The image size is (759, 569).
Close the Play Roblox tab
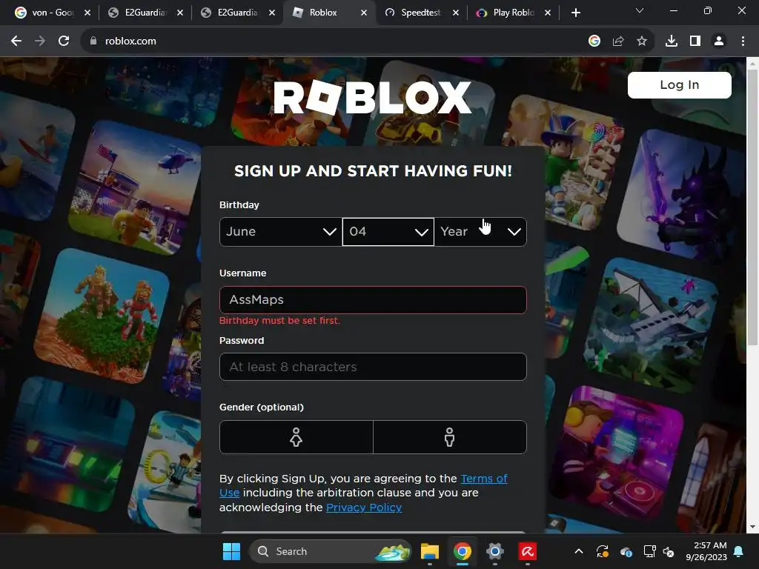548,13
